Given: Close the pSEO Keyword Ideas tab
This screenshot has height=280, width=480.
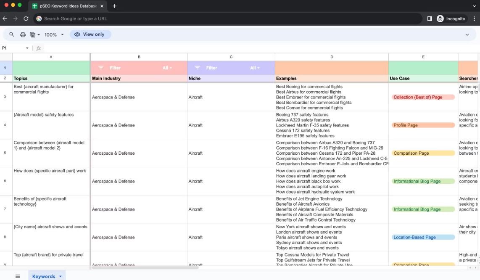Looking at the screenshot, I should point(102,6).
